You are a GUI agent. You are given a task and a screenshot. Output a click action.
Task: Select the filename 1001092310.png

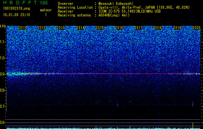coord(17,9)
